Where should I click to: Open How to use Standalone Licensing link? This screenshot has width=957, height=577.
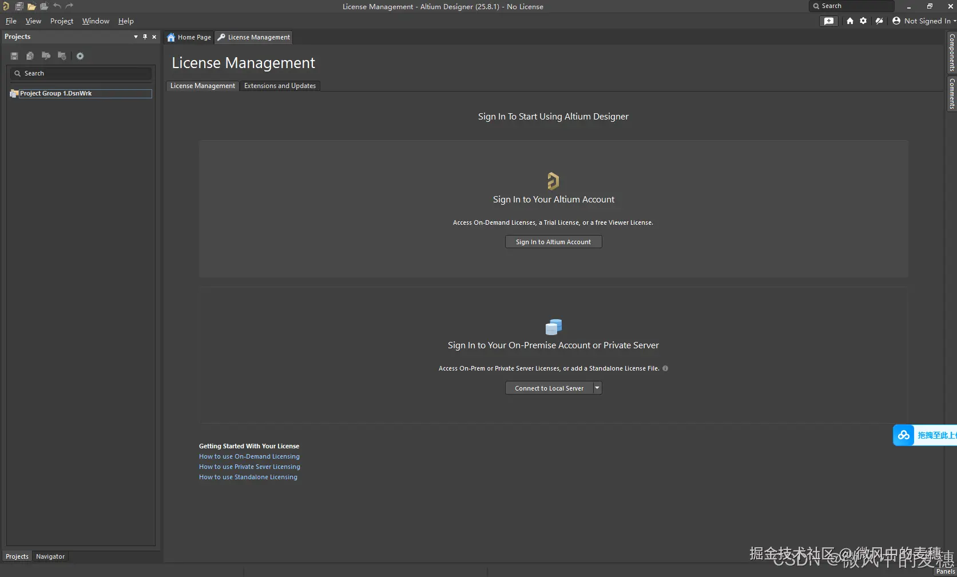pyautogui.click(x=248, y=477)
